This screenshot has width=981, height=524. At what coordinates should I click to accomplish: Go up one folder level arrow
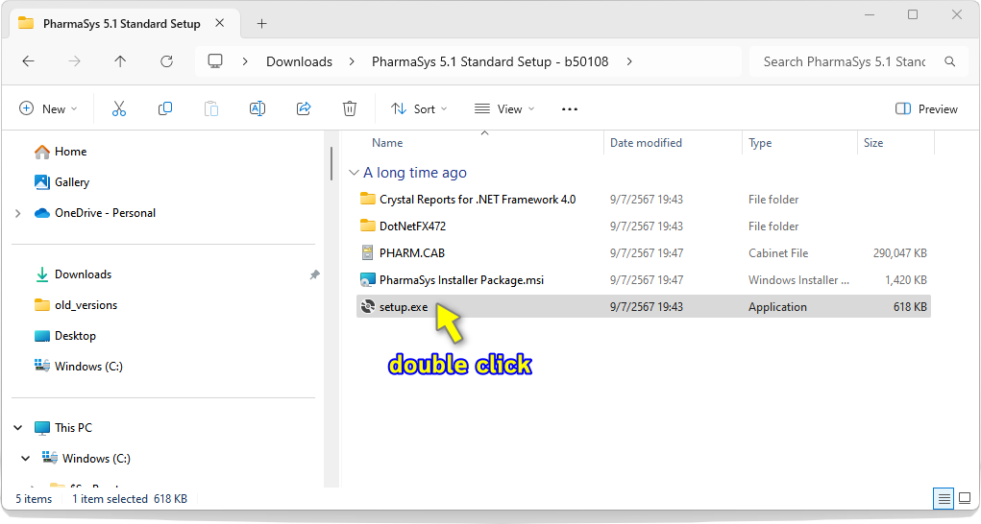[120, 61]
